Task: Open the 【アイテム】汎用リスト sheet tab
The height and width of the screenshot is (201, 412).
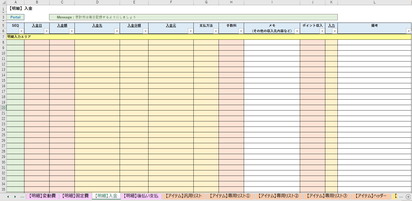Action: (x=184, y=196)
